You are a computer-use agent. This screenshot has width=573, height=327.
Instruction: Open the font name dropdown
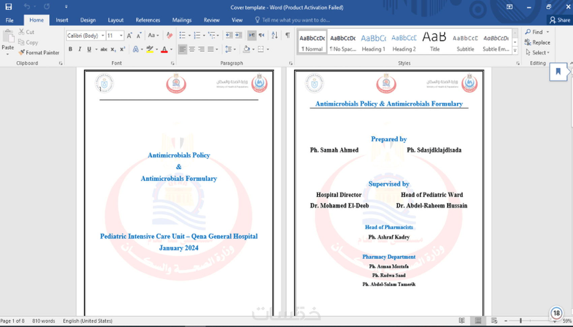click(x=103, y=35)
